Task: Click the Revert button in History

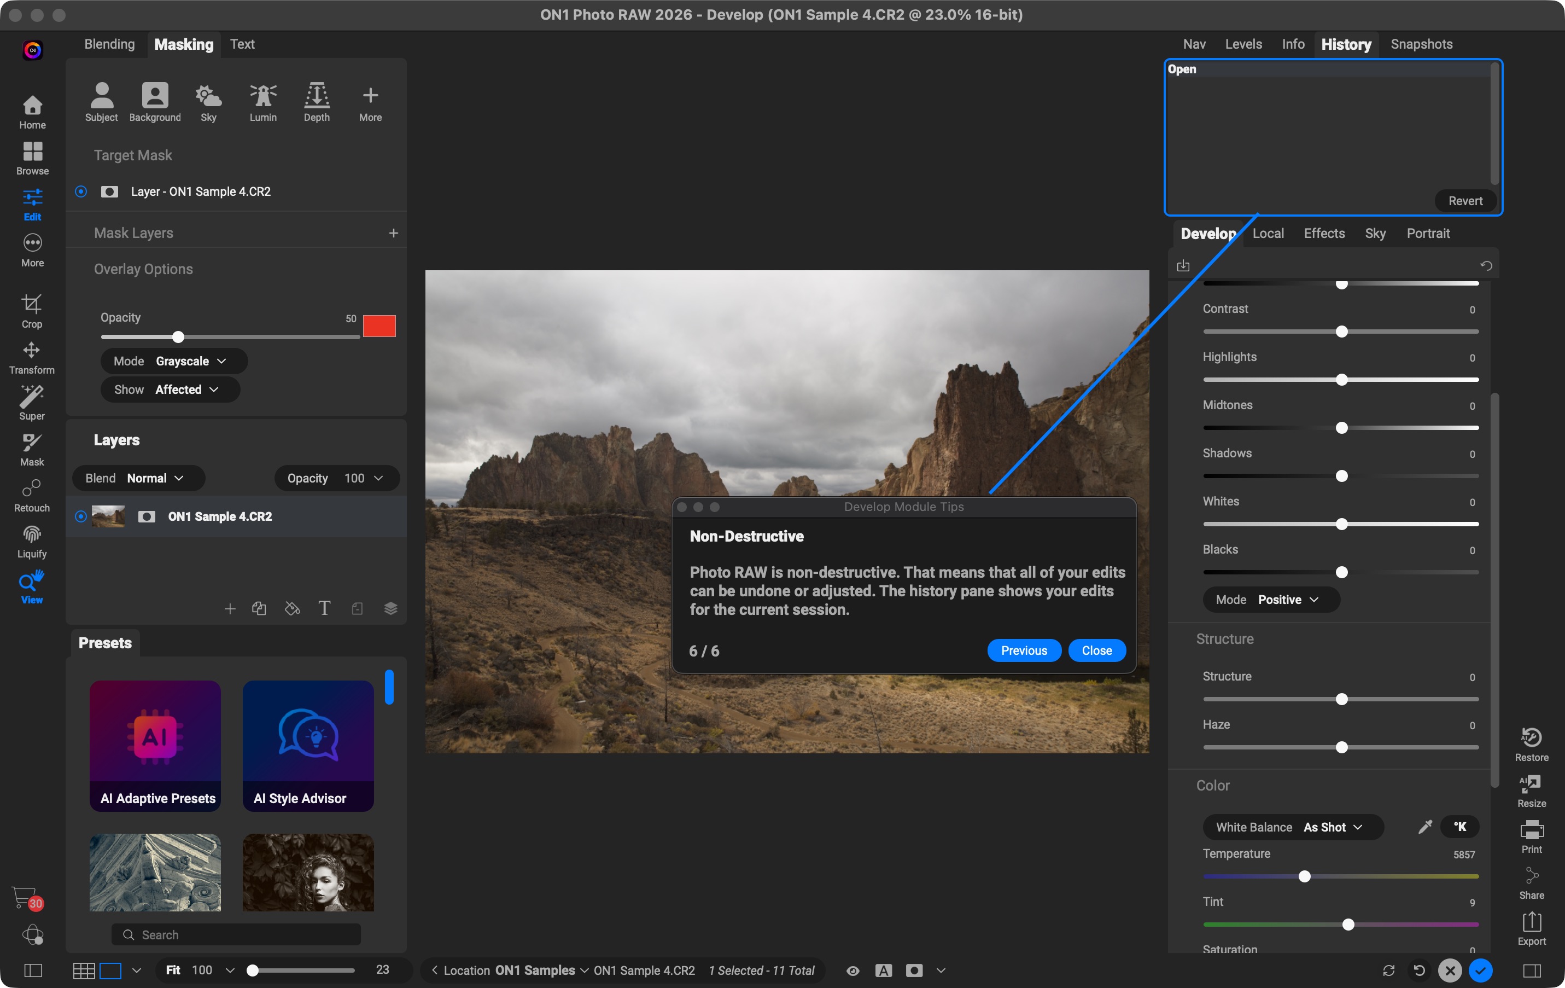Action: click(x=1465, y=201)
